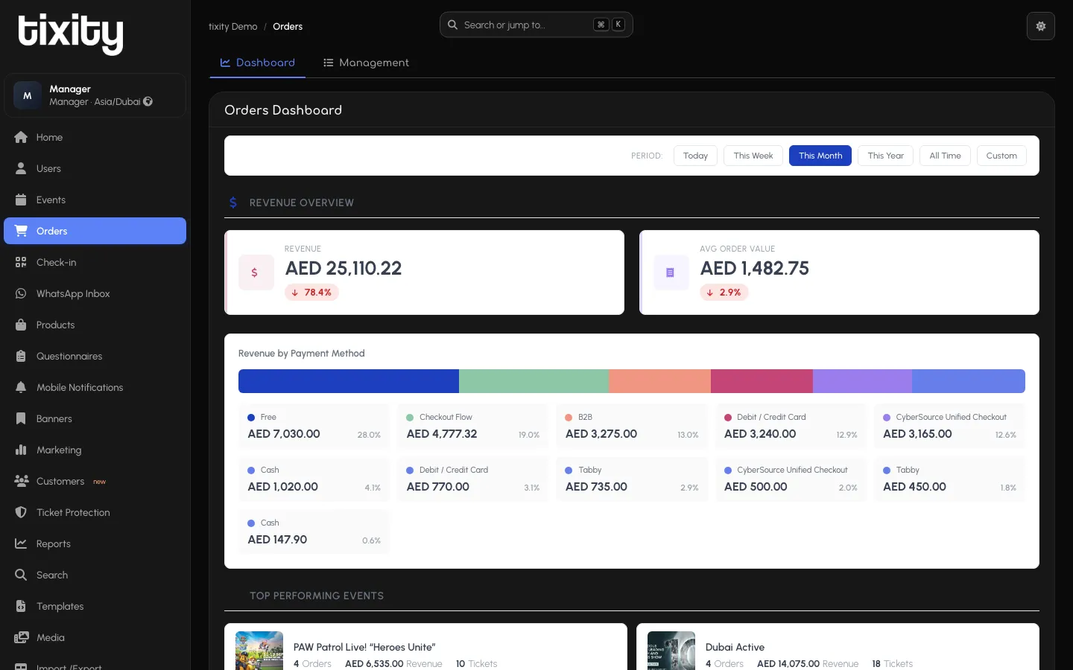The image size is (1073, 670).
Task: Select This Month period
Action: click(820, 156)
